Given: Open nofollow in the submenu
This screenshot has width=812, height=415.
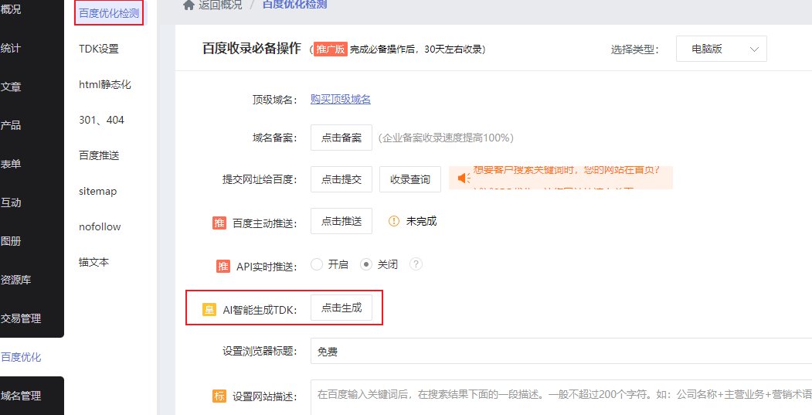Looking at the screenshot, I should 100,226.
